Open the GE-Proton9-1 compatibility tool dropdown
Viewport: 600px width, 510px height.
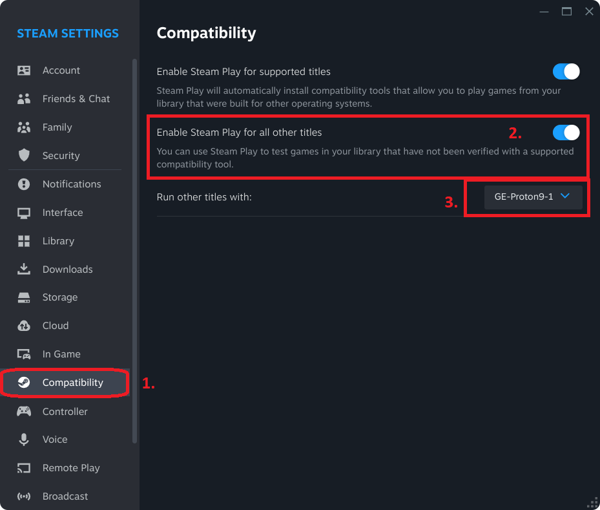coord(533,197)
